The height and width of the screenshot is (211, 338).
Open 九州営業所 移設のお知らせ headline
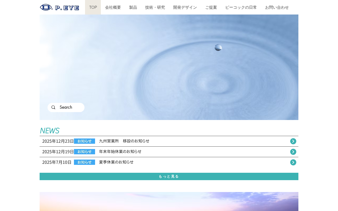point(124,141)
